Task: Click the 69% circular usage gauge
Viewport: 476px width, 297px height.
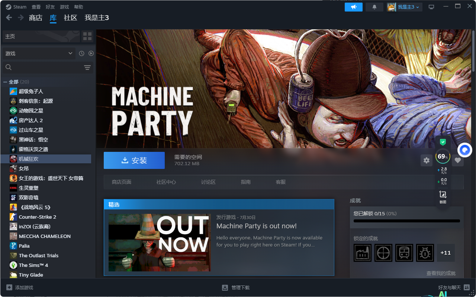Action: point(443,156)
